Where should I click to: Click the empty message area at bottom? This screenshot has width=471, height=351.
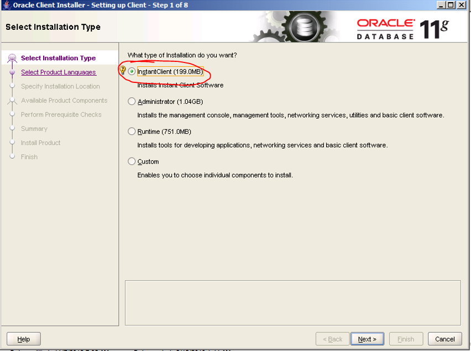click(x=292, y=302)
